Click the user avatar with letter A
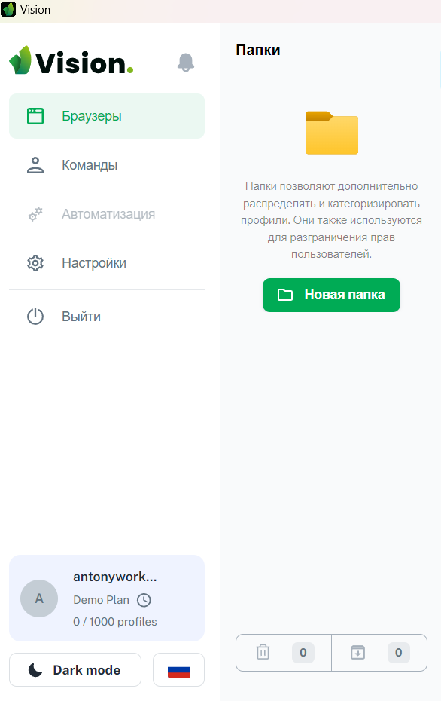 pos(39,598)
